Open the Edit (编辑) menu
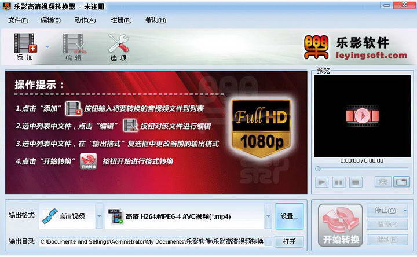The image size is (417, 257). 50,20
